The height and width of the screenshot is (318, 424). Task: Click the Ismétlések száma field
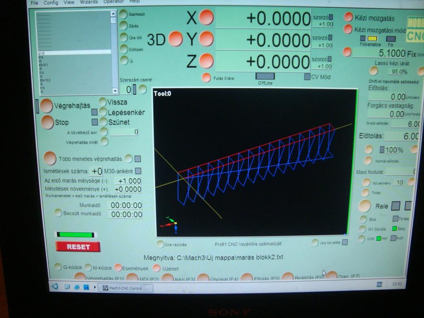96,171
